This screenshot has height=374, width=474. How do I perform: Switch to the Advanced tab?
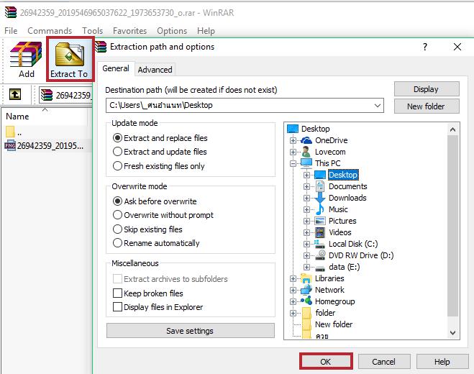pos(155,70)
